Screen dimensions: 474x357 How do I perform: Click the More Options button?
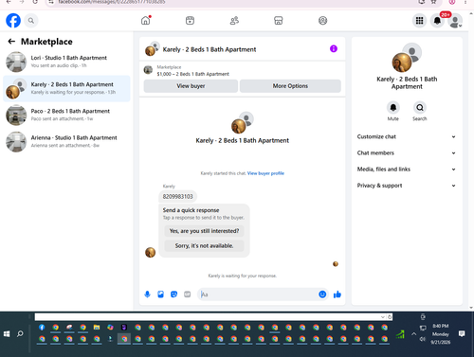pos(290,86)
